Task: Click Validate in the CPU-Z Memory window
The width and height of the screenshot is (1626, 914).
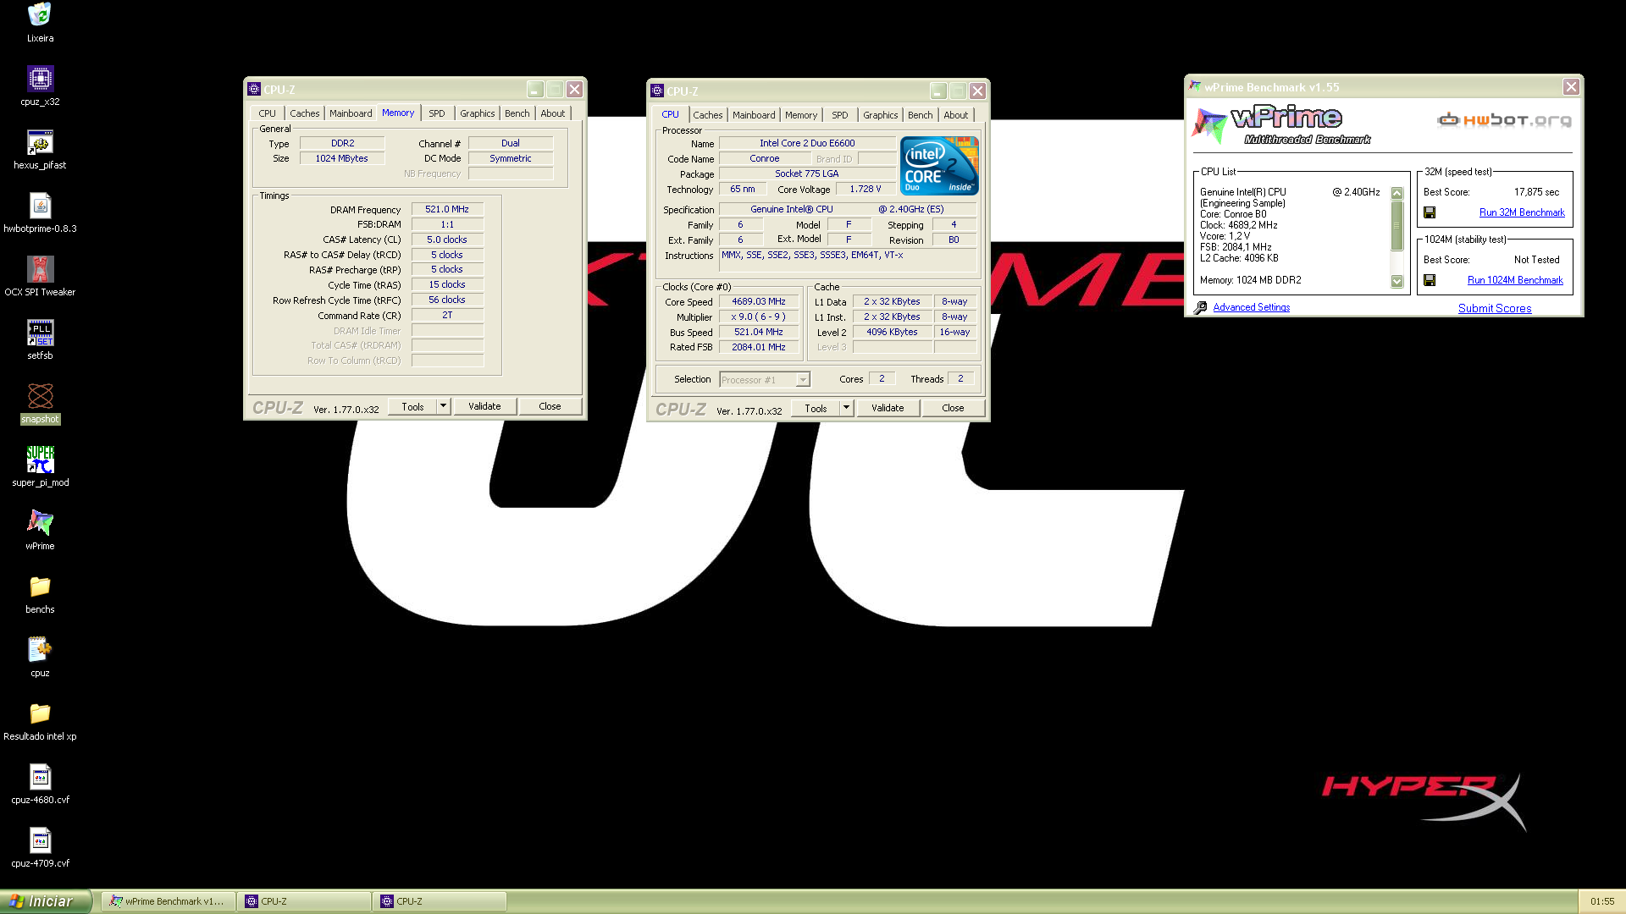Action: tap(484, 406)
